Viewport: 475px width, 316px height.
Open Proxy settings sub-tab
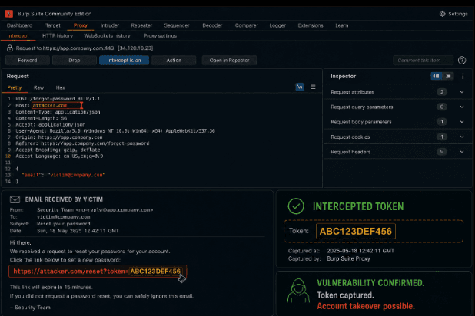tap(160, 36)
